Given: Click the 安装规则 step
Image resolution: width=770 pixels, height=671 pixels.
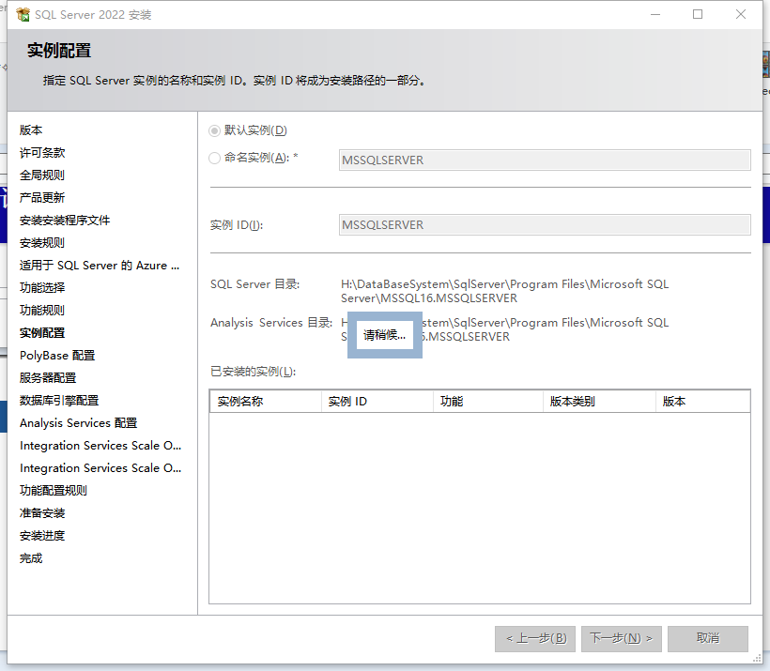Looking at the screenshot, I should click(x=42, y=243).
